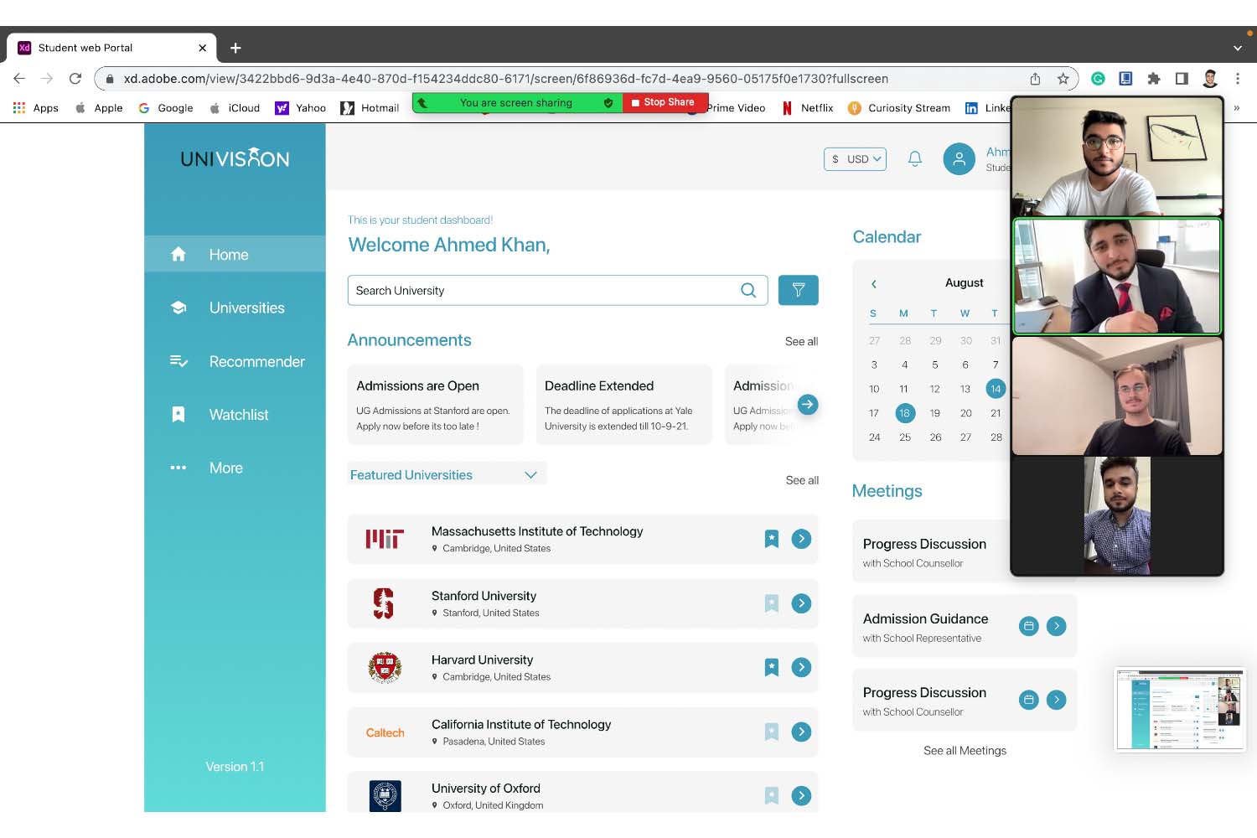This screenshot has height=838, width=1257.
Task: Click the user profile avatar icon
Action: pyautogui.click(x=959, y=158)
